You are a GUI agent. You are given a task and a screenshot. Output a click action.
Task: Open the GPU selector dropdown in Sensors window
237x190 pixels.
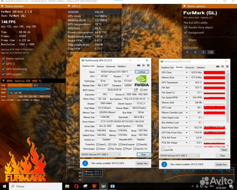point(180,156)
